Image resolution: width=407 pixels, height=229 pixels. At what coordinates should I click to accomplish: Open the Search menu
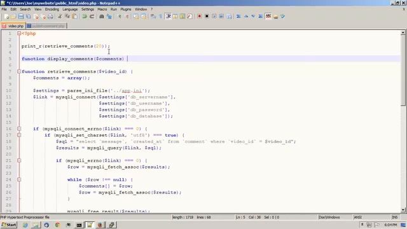coord(25,9)
